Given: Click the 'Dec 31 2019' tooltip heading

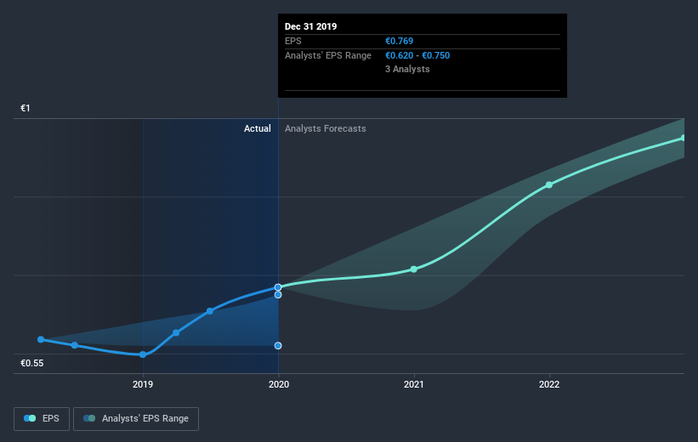Looking at the screenshot, I should click(310, 26).
